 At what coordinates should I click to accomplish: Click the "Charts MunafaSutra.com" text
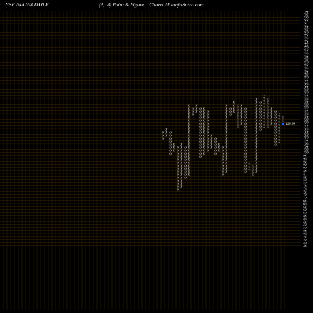click(x=177, y=5)
